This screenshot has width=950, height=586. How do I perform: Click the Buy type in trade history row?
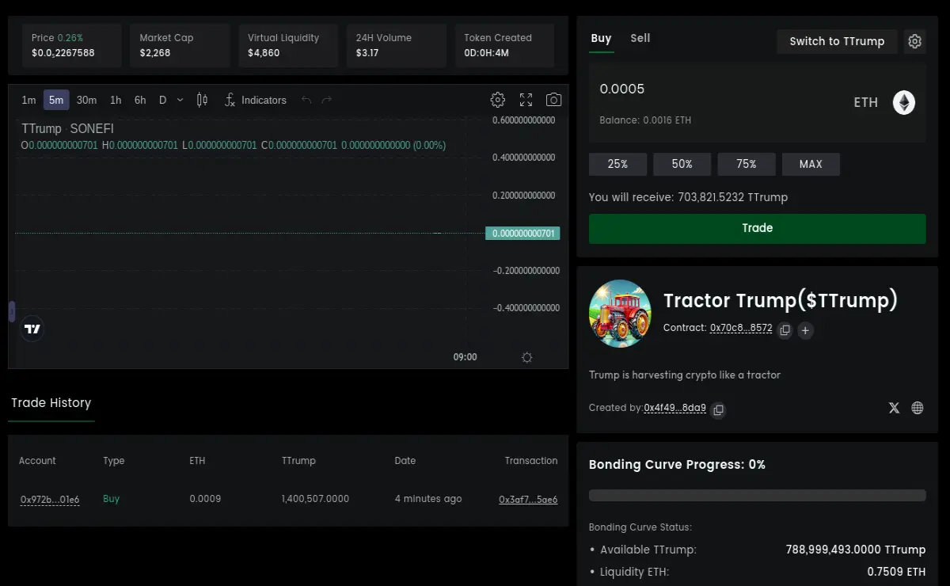[112, 499]
